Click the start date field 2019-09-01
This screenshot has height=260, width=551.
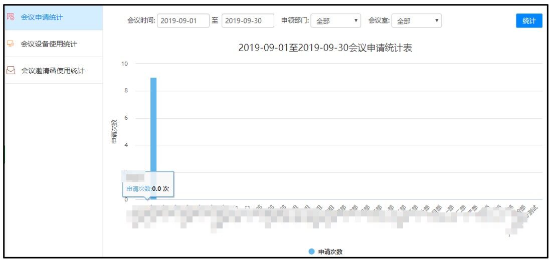pos(183,21)
